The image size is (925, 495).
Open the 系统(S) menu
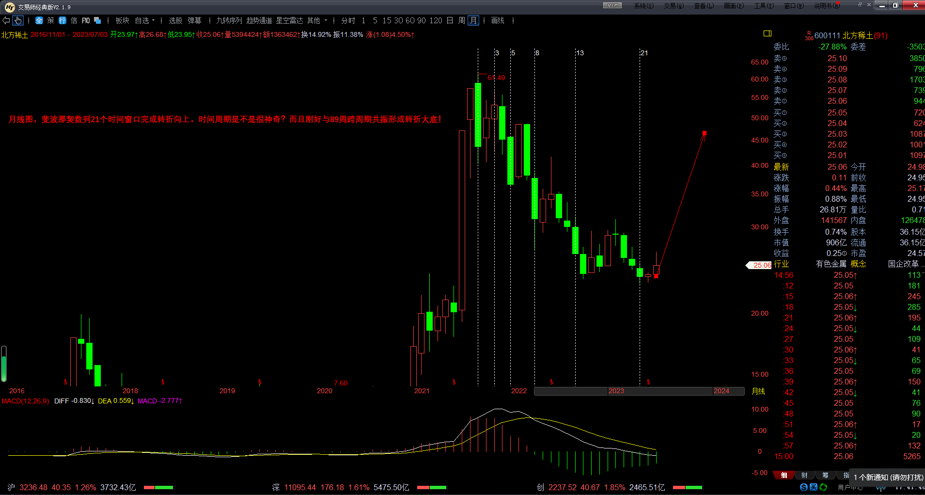point(644,6)
